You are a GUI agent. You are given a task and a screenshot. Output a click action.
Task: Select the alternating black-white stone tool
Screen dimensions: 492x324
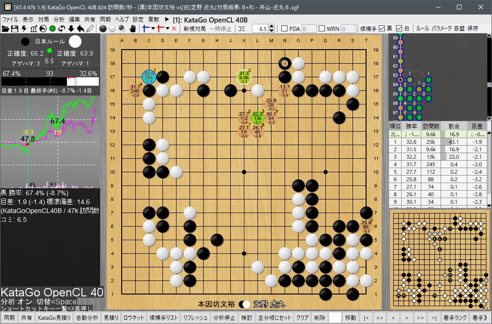[122, 29]
